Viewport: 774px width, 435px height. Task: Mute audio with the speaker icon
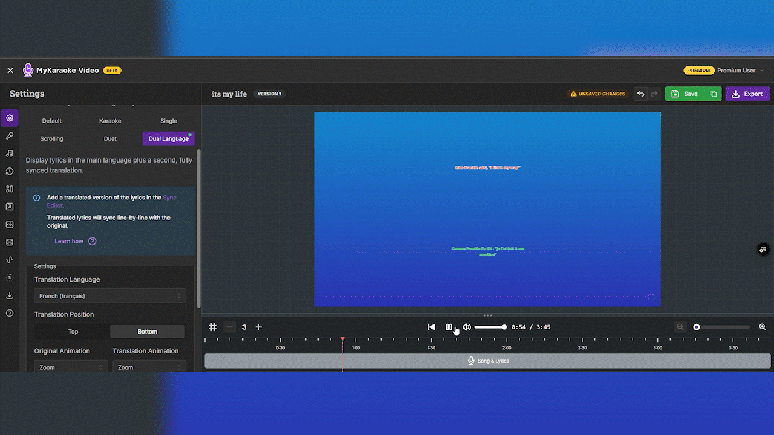[x=466, y=327]
